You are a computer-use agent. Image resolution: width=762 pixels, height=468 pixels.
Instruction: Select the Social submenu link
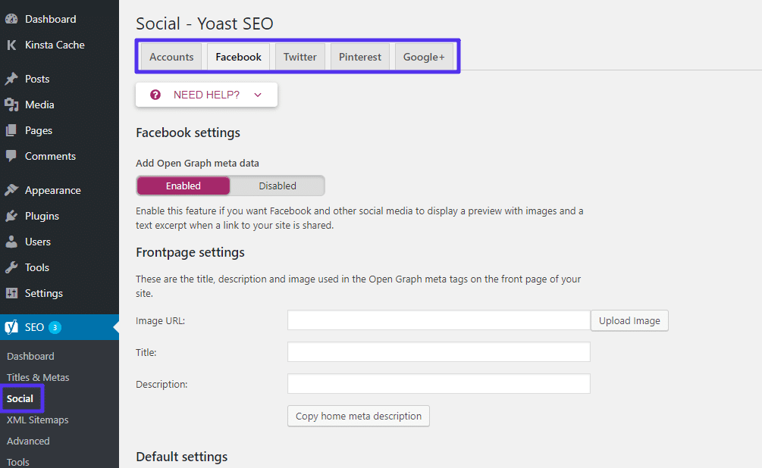[20, 398]
